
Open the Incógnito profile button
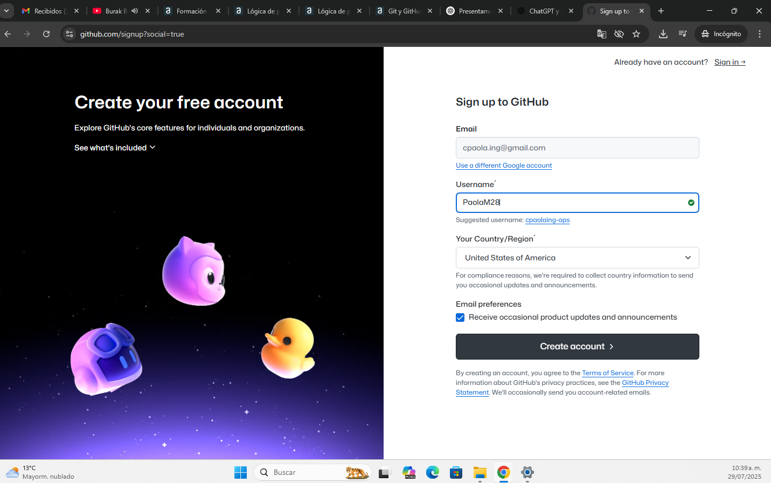point(721,34)
